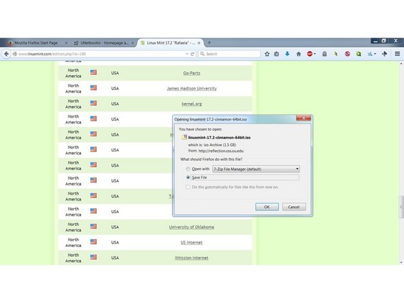Image resolution: width=404 pixels, height=303 pixels.
Task: Close the Linux Mint 17.2 tab
Action: (x=199, y=43)
